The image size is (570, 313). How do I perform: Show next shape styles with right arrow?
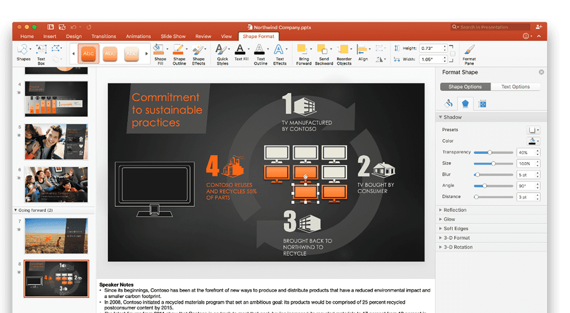(x=147, y=53)
